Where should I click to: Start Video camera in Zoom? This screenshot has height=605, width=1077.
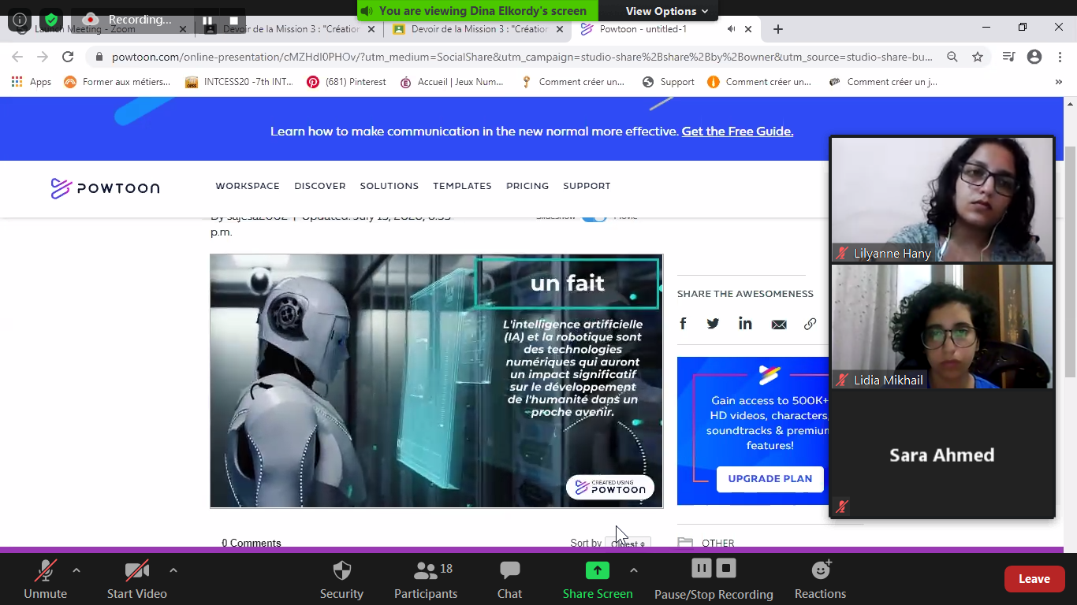tap(136, 580)
